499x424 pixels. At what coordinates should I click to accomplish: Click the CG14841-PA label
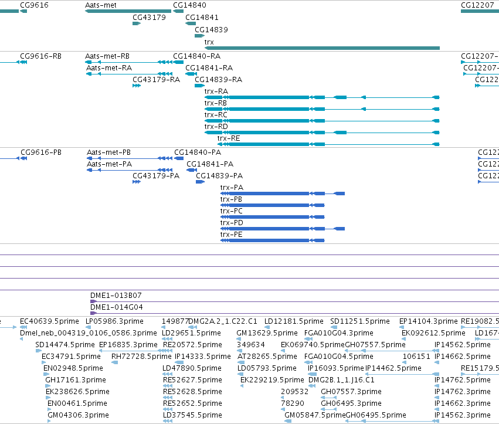(x=210, y=164)
